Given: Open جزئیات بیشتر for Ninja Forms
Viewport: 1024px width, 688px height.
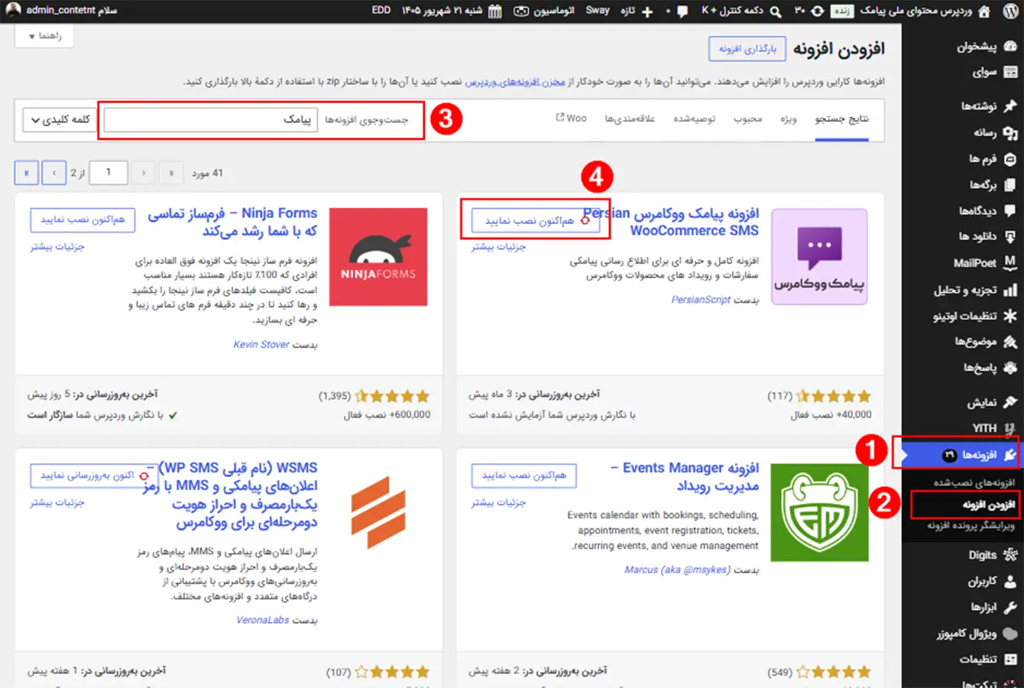Looking at the screenshot, I should coord(57,247).
